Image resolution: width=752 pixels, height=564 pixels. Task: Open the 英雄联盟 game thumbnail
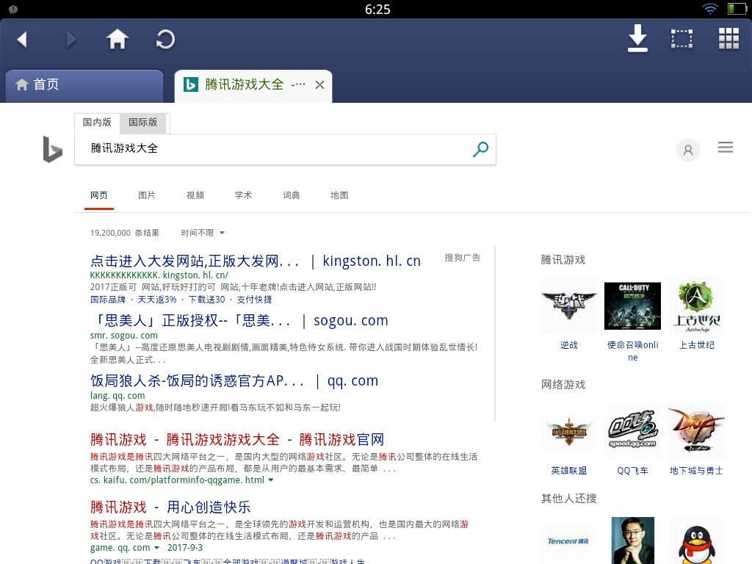coord(569,432)
